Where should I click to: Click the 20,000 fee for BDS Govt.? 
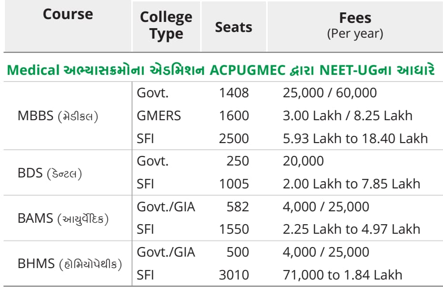click(303, 161)
